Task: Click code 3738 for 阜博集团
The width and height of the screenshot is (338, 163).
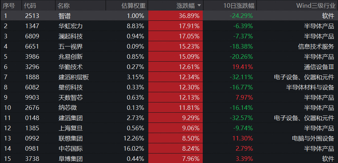Action: tap(32, 159)
